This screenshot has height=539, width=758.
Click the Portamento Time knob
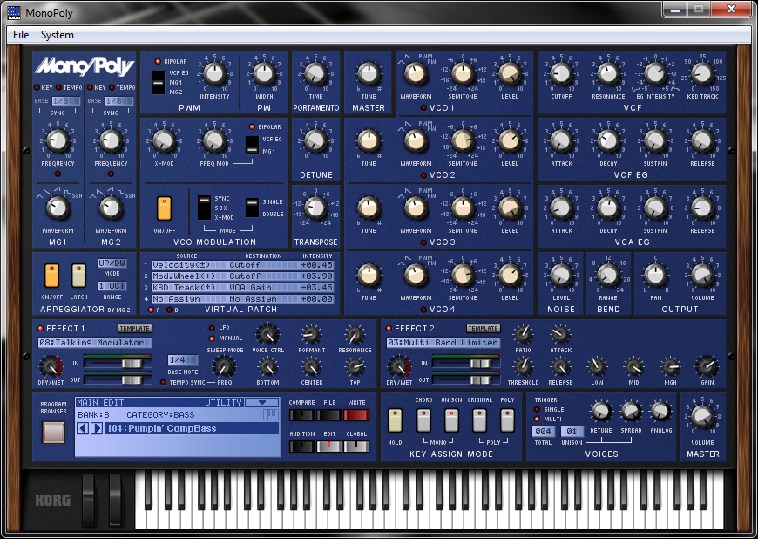(x=315, y=74)
